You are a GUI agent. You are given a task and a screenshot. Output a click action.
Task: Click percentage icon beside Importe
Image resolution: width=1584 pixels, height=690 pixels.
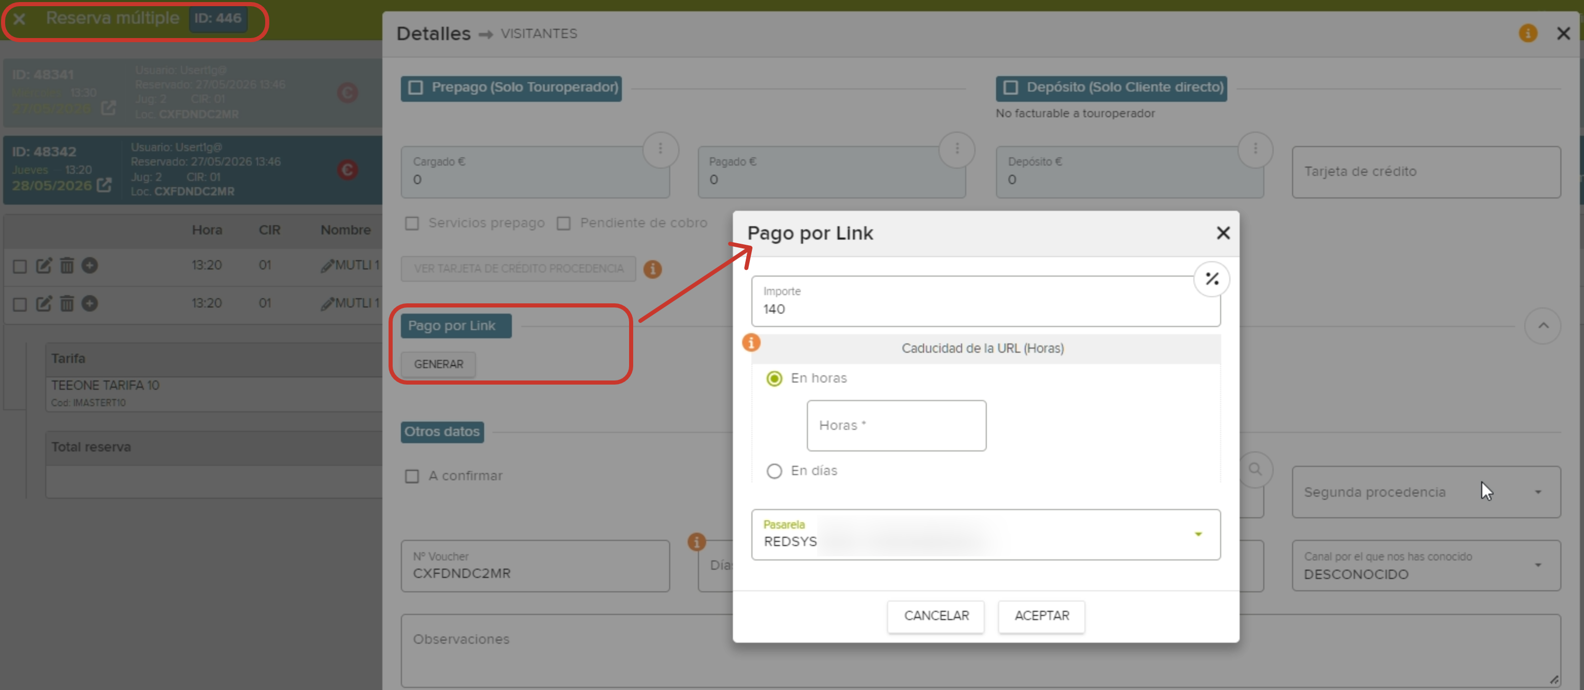tap(1211, 279)
